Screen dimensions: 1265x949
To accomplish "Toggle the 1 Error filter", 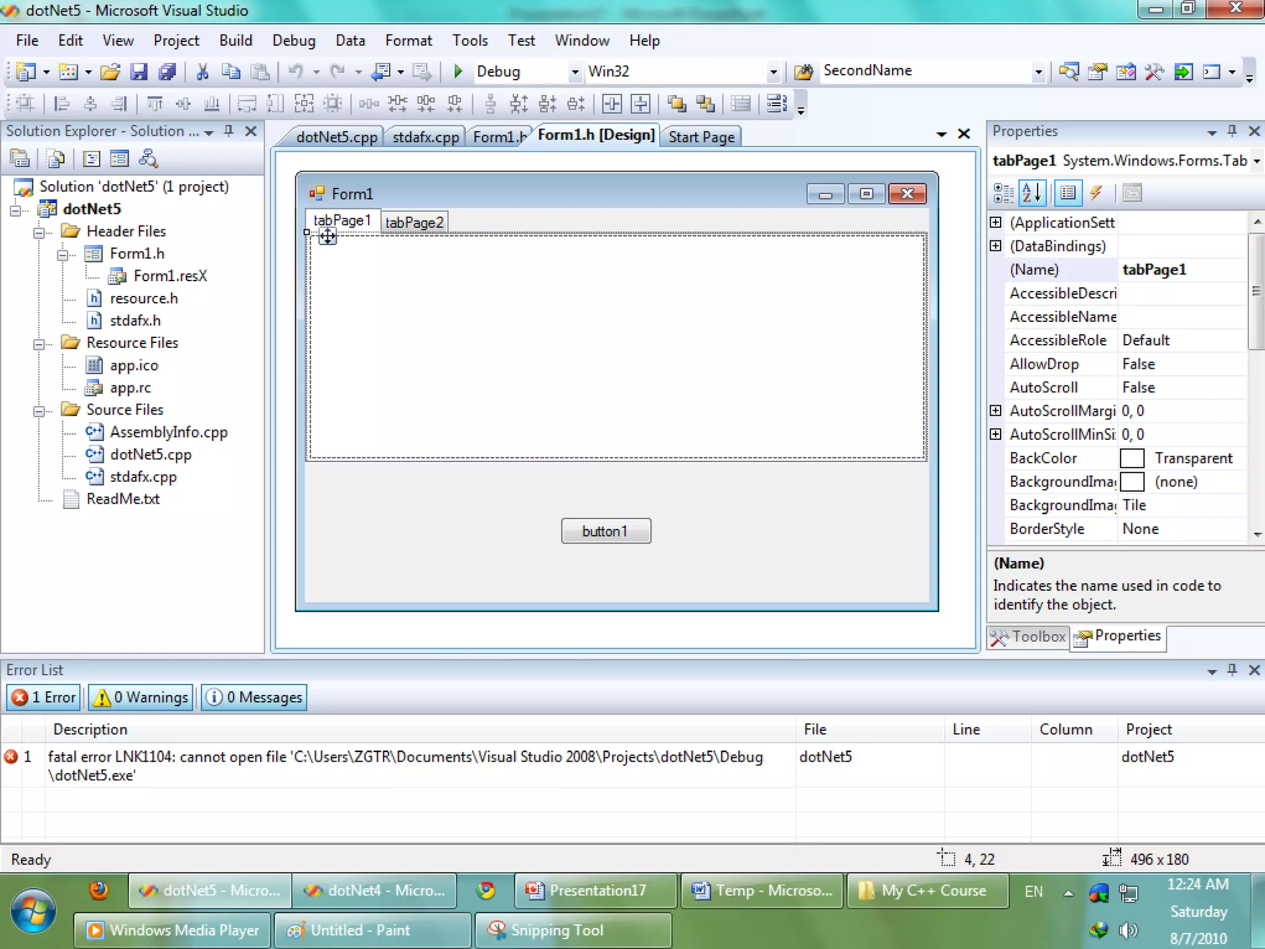I will coord(44,697).
